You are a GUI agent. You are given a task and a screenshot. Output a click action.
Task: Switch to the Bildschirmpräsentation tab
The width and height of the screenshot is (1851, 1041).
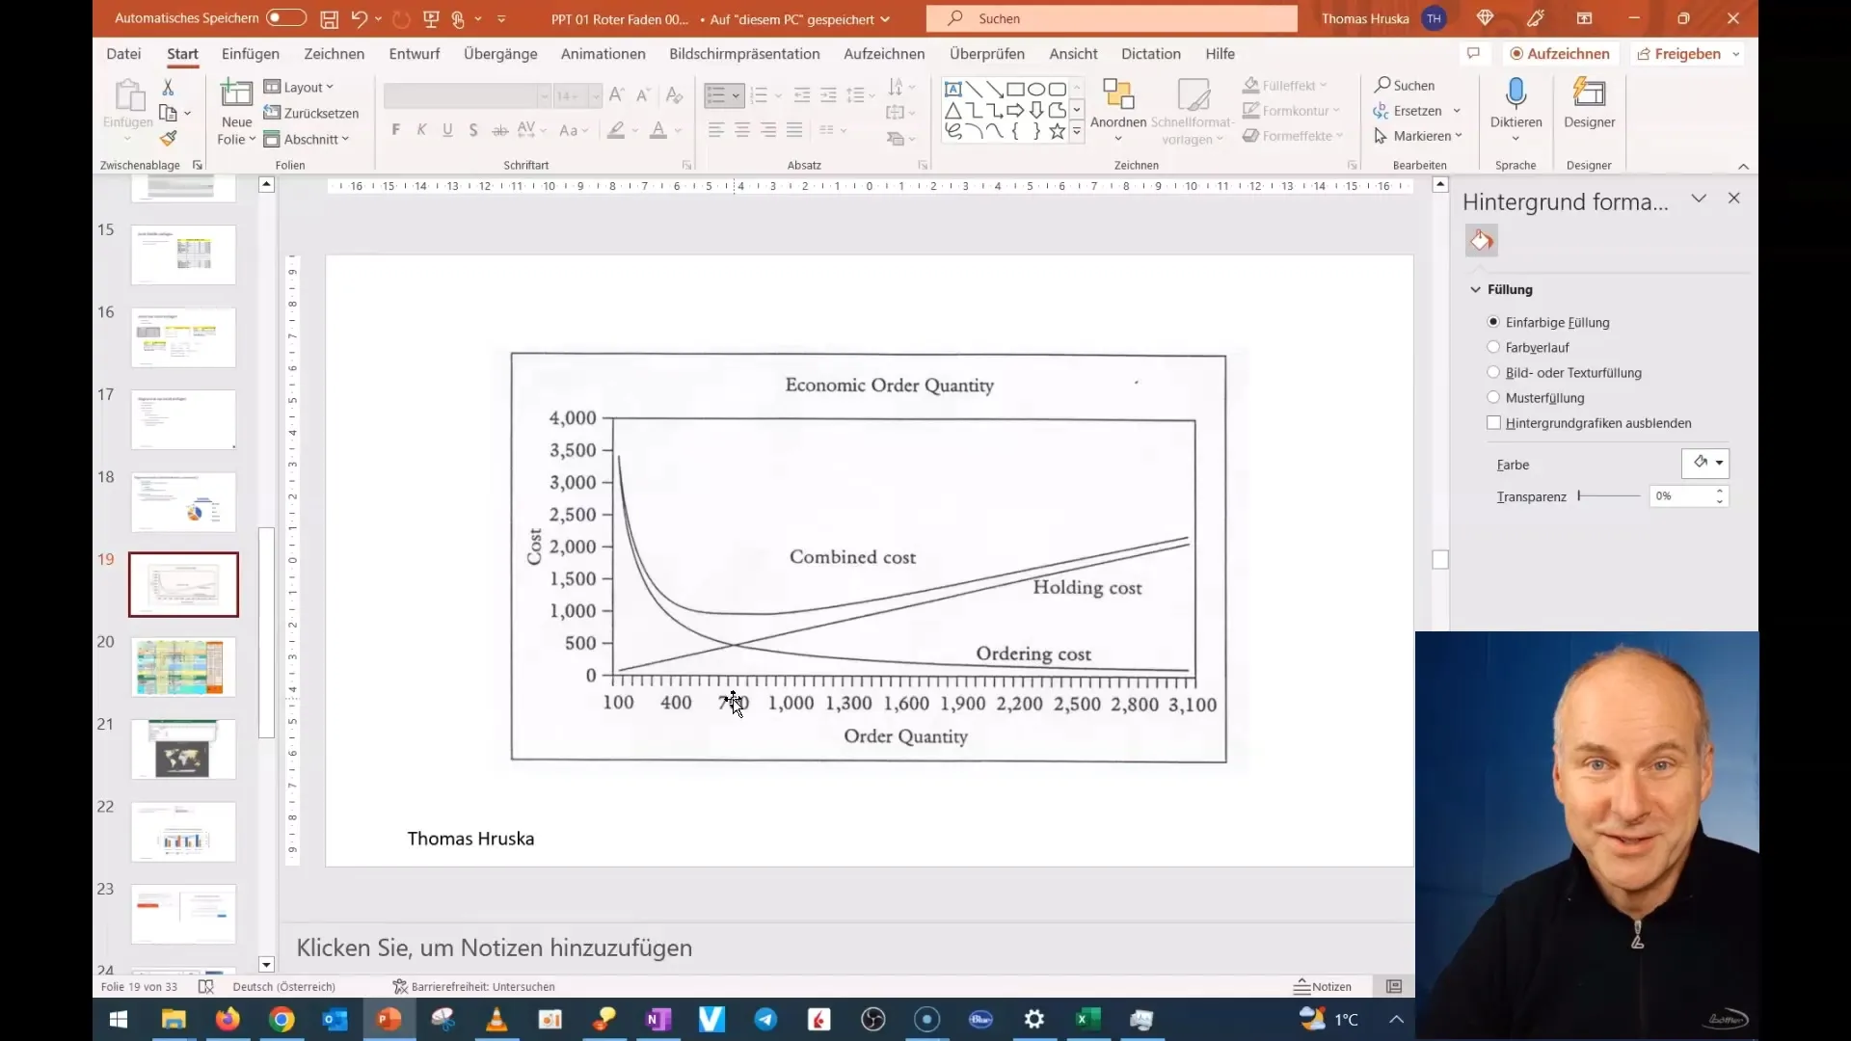[744, 54]
